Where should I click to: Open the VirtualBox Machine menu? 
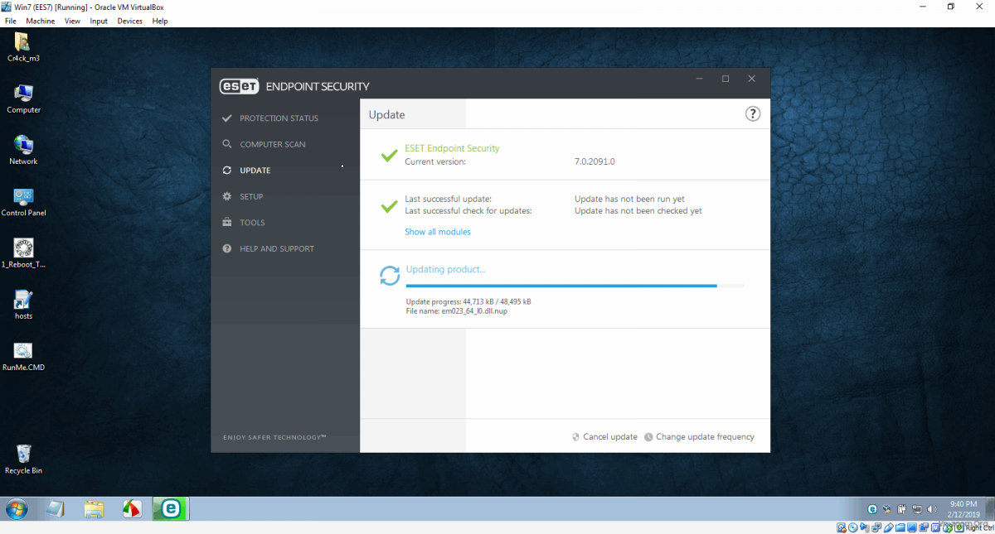pyautogui.click(x=40, y=21)
